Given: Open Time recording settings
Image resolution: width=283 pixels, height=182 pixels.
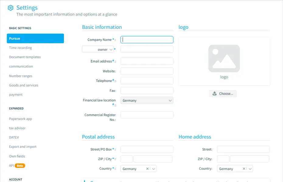Looking at the screenshot, I should pyautogui.click(x=20, y=48).
